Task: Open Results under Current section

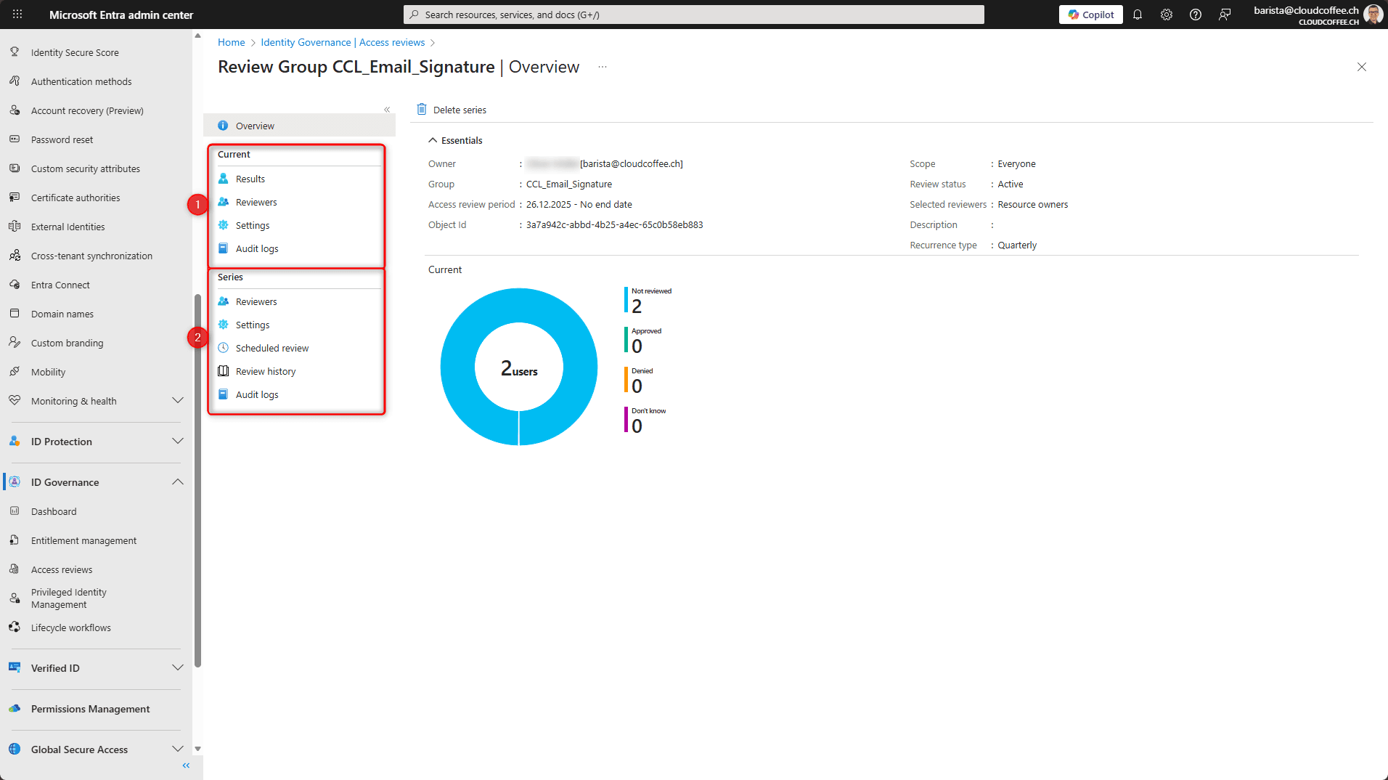Action: tap(250, 179)
